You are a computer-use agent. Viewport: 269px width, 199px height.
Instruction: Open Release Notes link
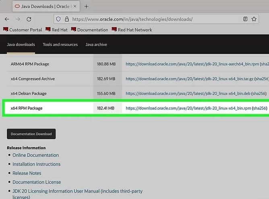[x=27, y=173]
